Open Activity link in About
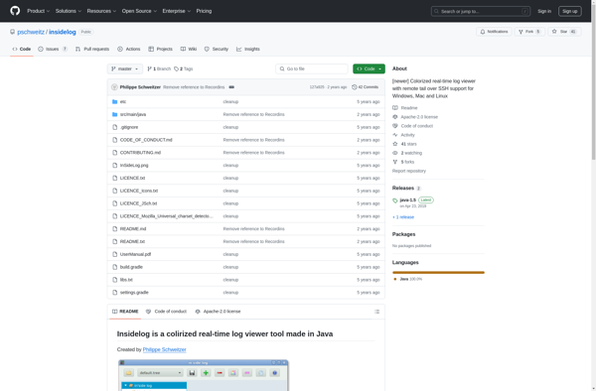 tap(403, 135)
